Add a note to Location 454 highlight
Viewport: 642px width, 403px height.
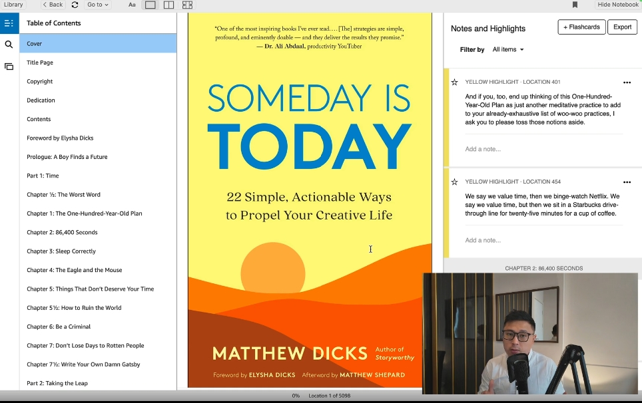[483, 240]
